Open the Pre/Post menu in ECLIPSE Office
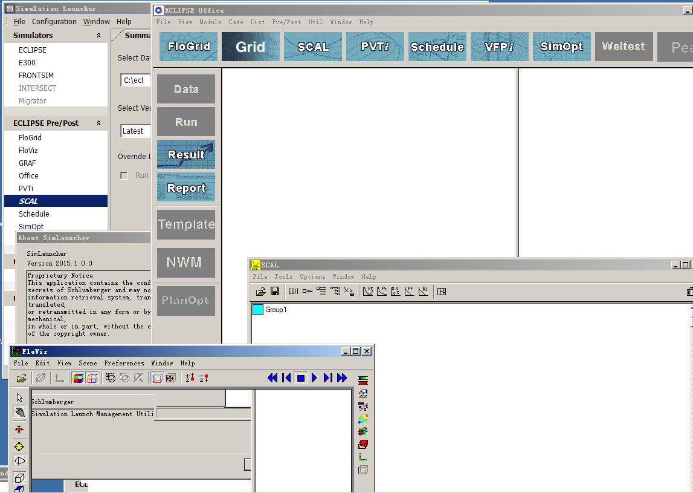This screenshot has height=493, width=693. pos(286,22)
